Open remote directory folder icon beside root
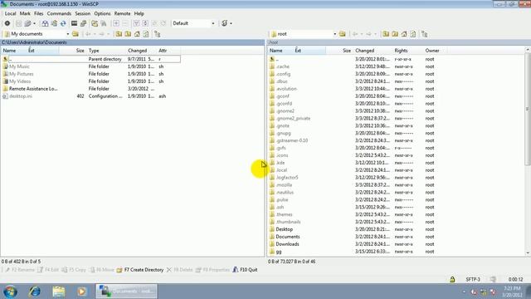This screenshot has width=531, height=299. pos(343,34)
